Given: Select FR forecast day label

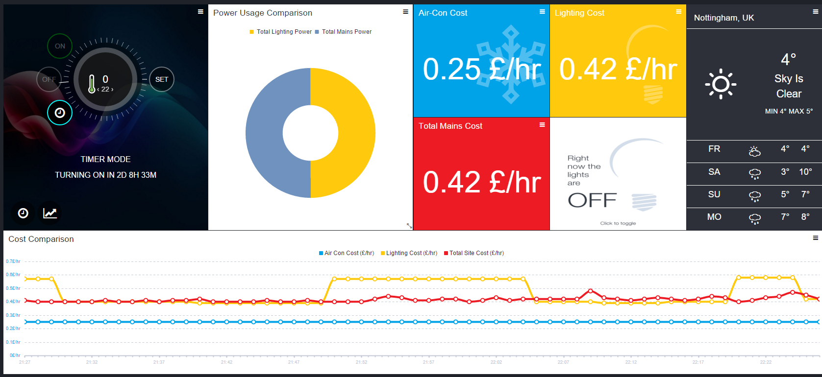Looking at the screenshot, I should [714, 149].
